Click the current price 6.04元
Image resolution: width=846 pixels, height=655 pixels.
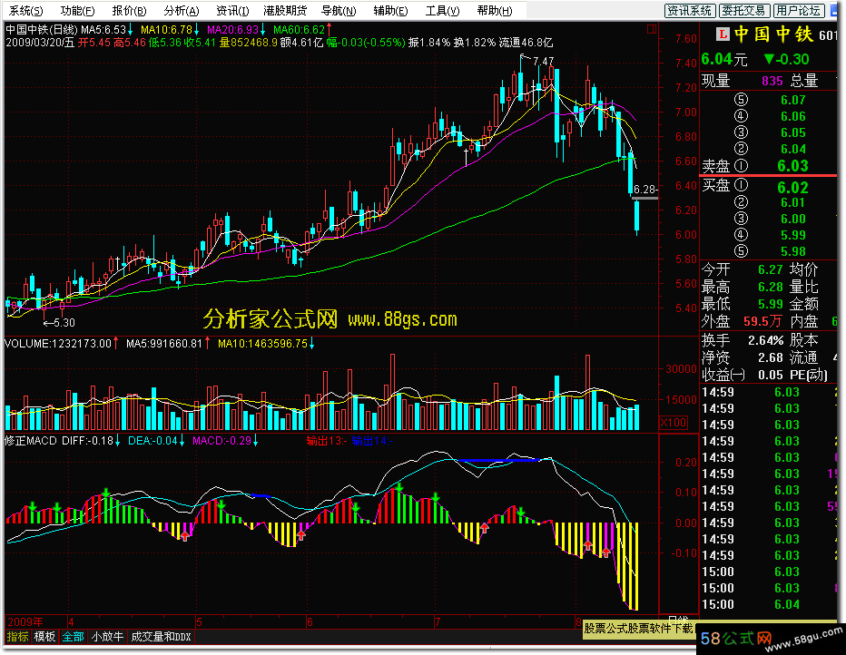point(724,59)
